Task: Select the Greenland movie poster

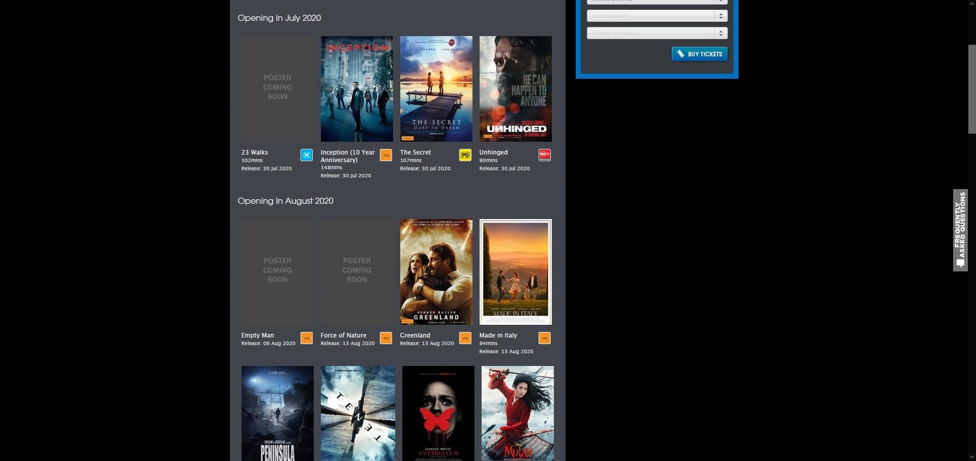Action: point(436,272)
